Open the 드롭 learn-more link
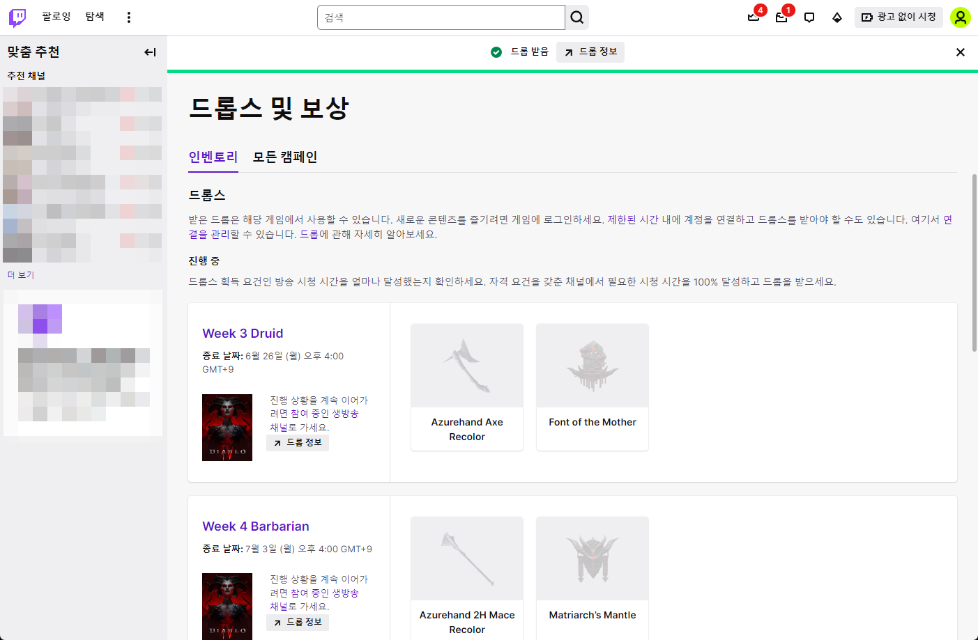 [x=309, y=235]
